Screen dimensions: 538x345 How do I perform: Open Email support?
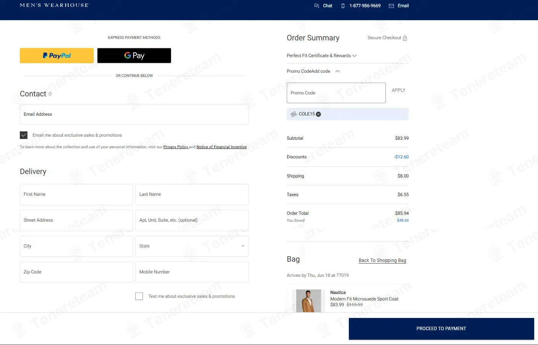pyautogui.click(x=399, y=6)
